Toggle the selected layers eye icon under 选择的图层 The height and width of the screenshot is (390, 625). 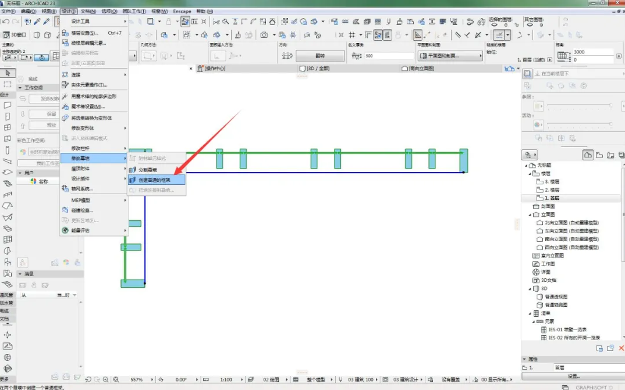(494, 24)
